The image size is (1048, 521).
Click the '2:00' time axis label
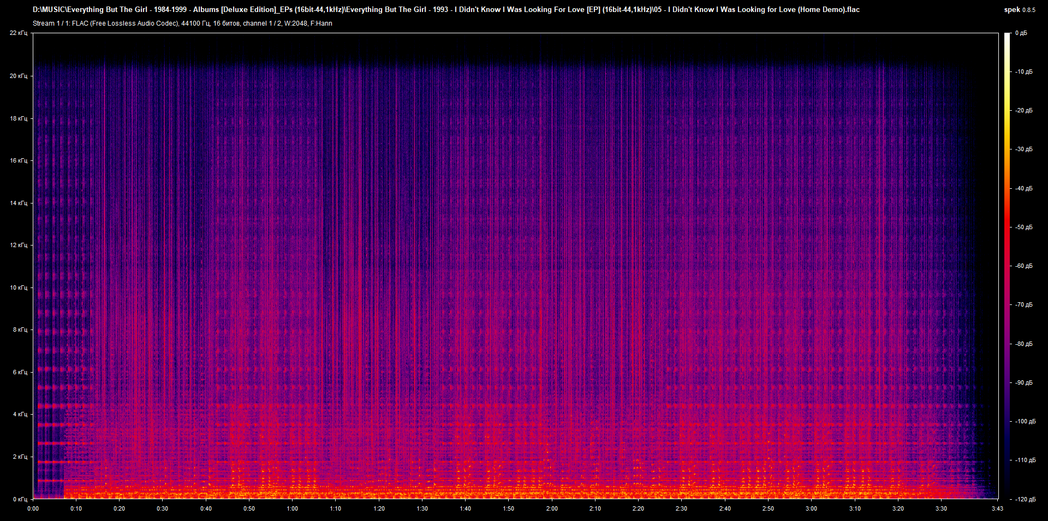click(x=552, y=508)
